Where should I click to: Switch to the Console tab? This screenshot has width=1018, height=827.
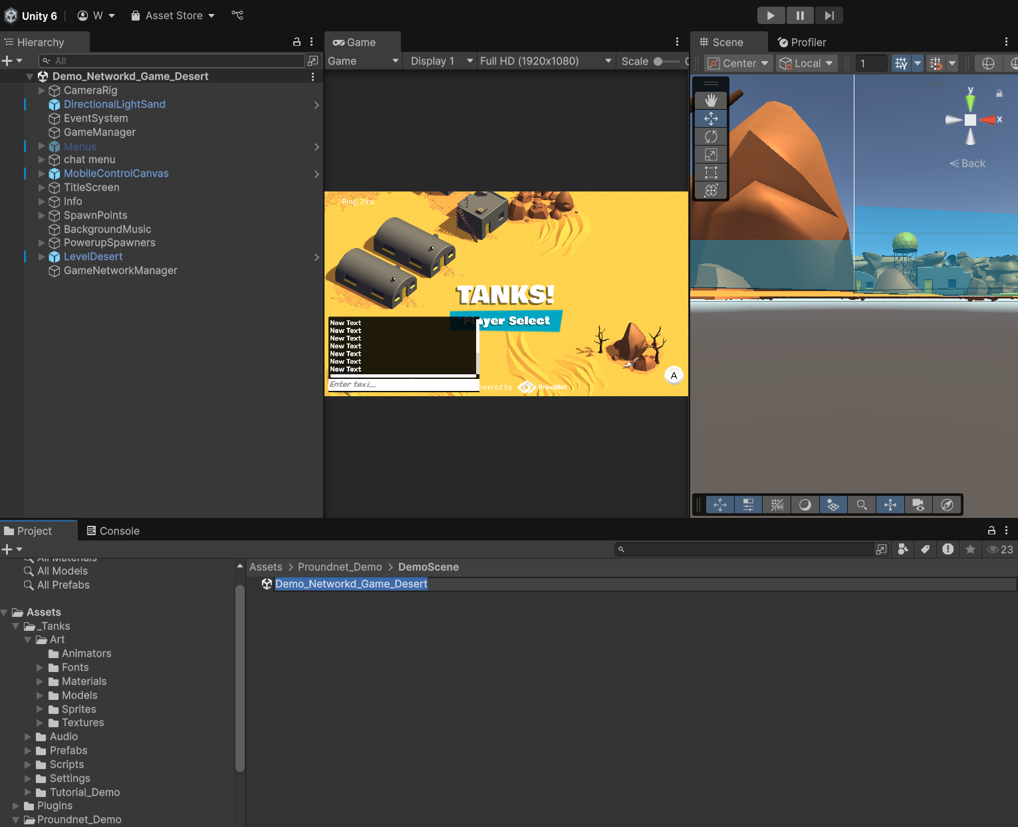tap(113, 531)
